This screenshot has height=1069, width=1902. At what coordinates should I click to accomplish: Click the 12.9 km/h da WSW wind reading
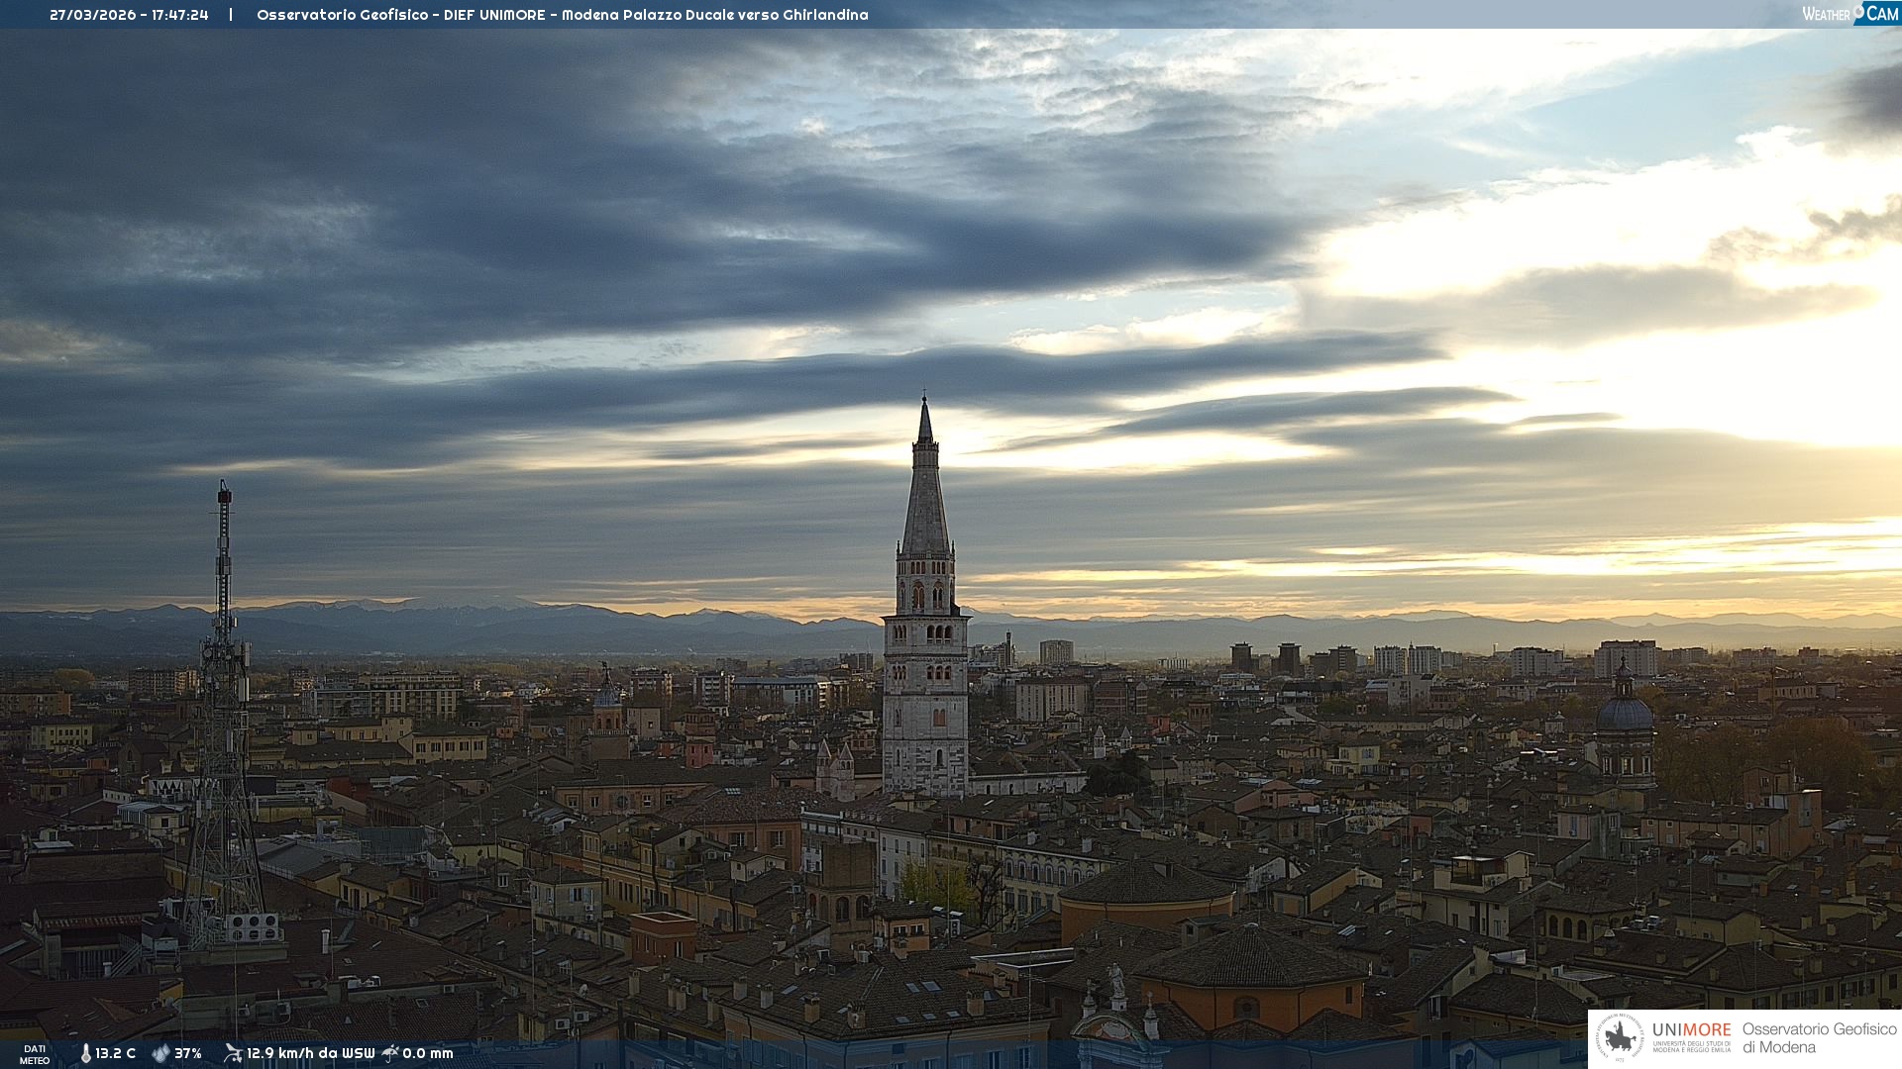[x=310, y=1053]
